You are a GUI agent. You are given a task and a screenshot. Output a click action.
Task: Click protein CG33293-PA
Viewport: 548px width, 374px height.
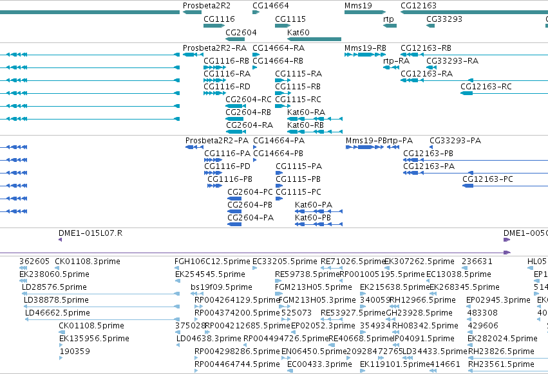coord(455,141)
